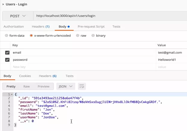Open the POST method dropdown
The height and width of the screenshot is (131, 187).
[18, 16]
